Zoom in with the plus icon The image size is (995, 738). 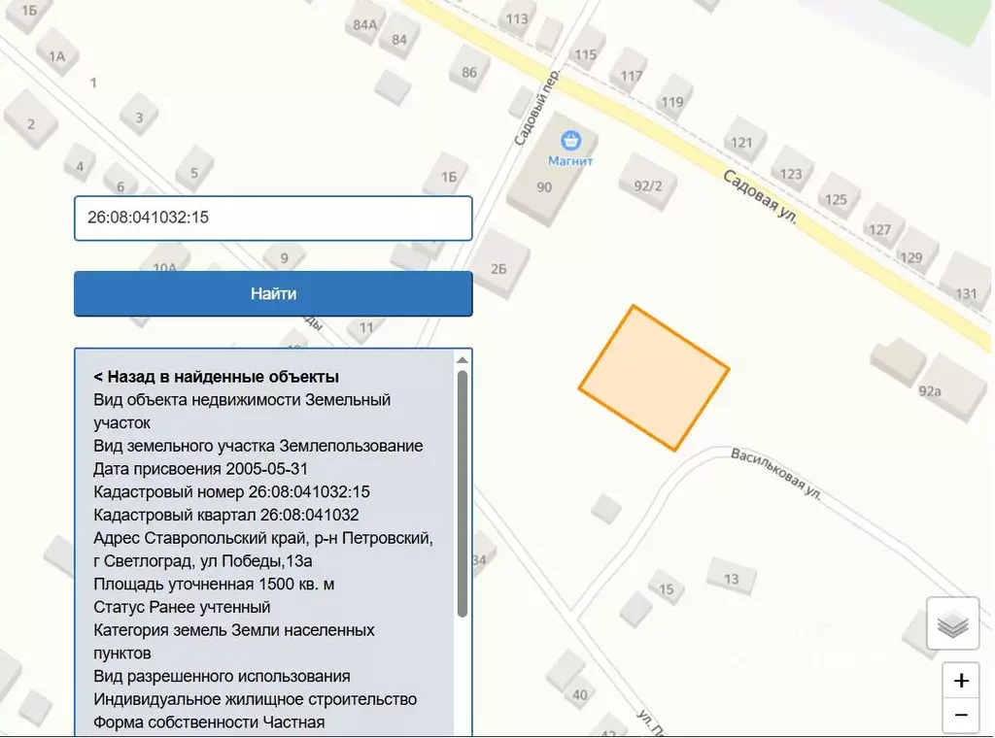coord(960,680)
